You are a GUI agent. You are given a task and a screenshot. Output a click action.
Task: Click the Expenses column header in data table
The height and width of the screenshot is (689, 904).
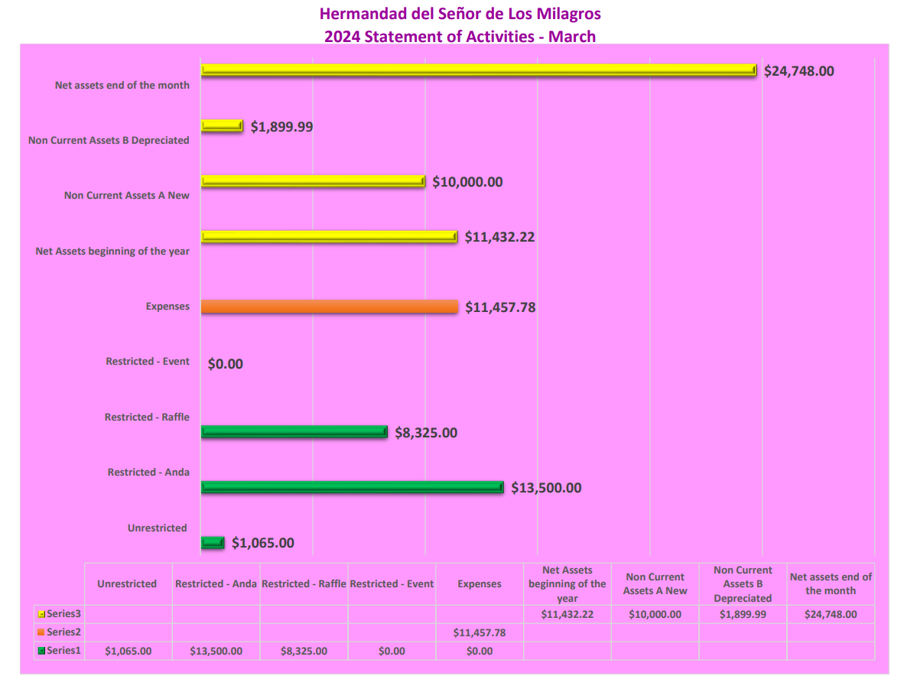click(480, 583)
